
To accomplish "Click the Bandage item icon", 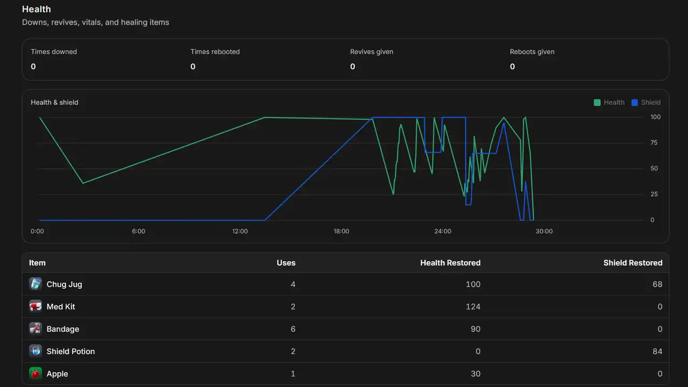I will [x=35, y=329].
